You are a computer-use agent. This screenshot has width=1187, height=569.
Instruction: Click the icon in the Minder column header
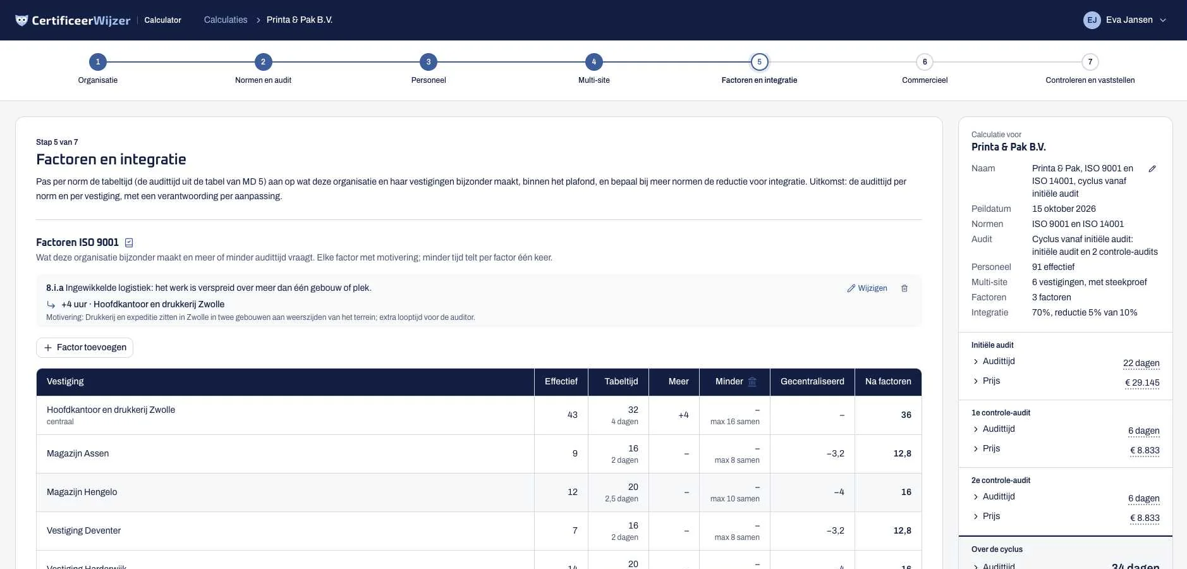752,382
